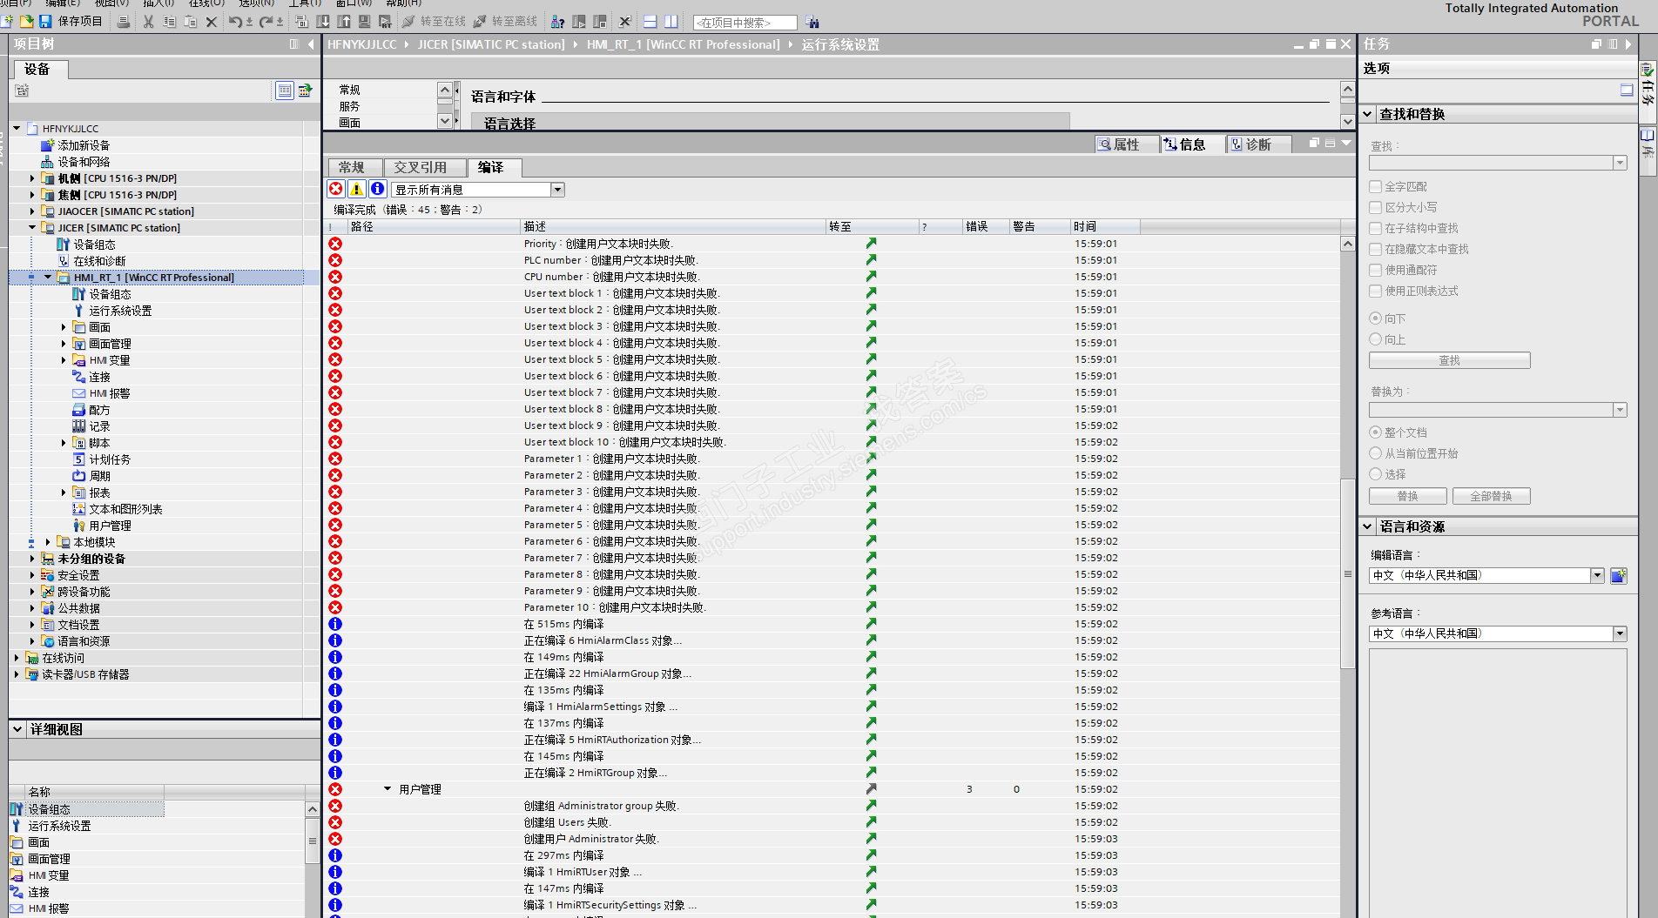Click the Accessible devices icon
1658x918 pixels.
point(558,22)
